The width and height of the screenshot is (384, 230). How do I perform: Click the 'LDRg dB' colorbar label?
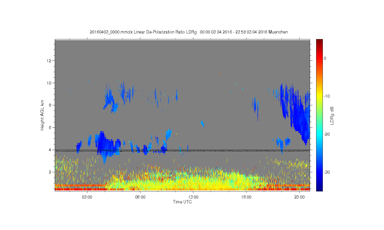tap(332, 116)
